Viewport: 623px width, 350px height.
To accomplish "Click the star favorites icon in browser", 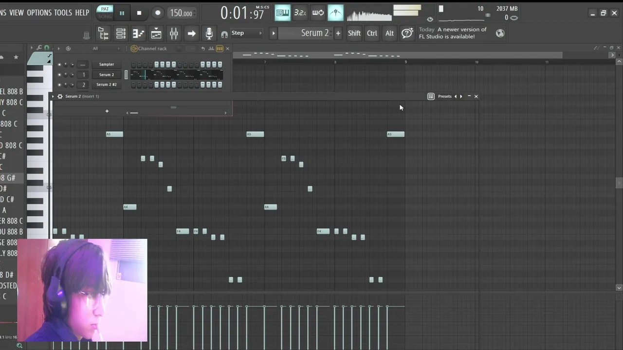I will 16,57.
